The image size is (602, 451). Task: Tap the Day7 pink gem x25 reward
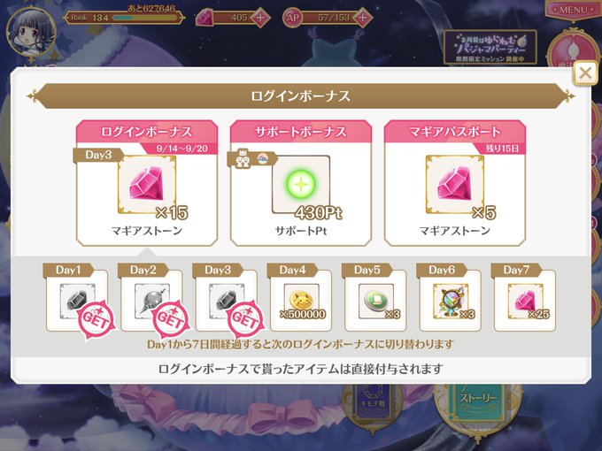tap(525, 301)
